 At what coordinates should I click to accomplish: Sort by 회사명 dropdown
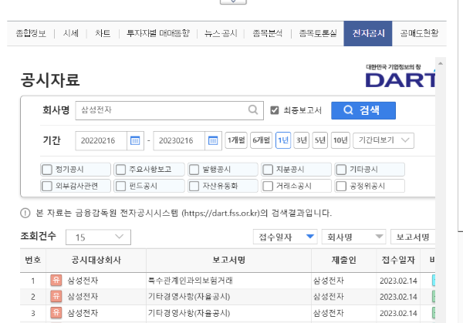[x=353, y=237]
